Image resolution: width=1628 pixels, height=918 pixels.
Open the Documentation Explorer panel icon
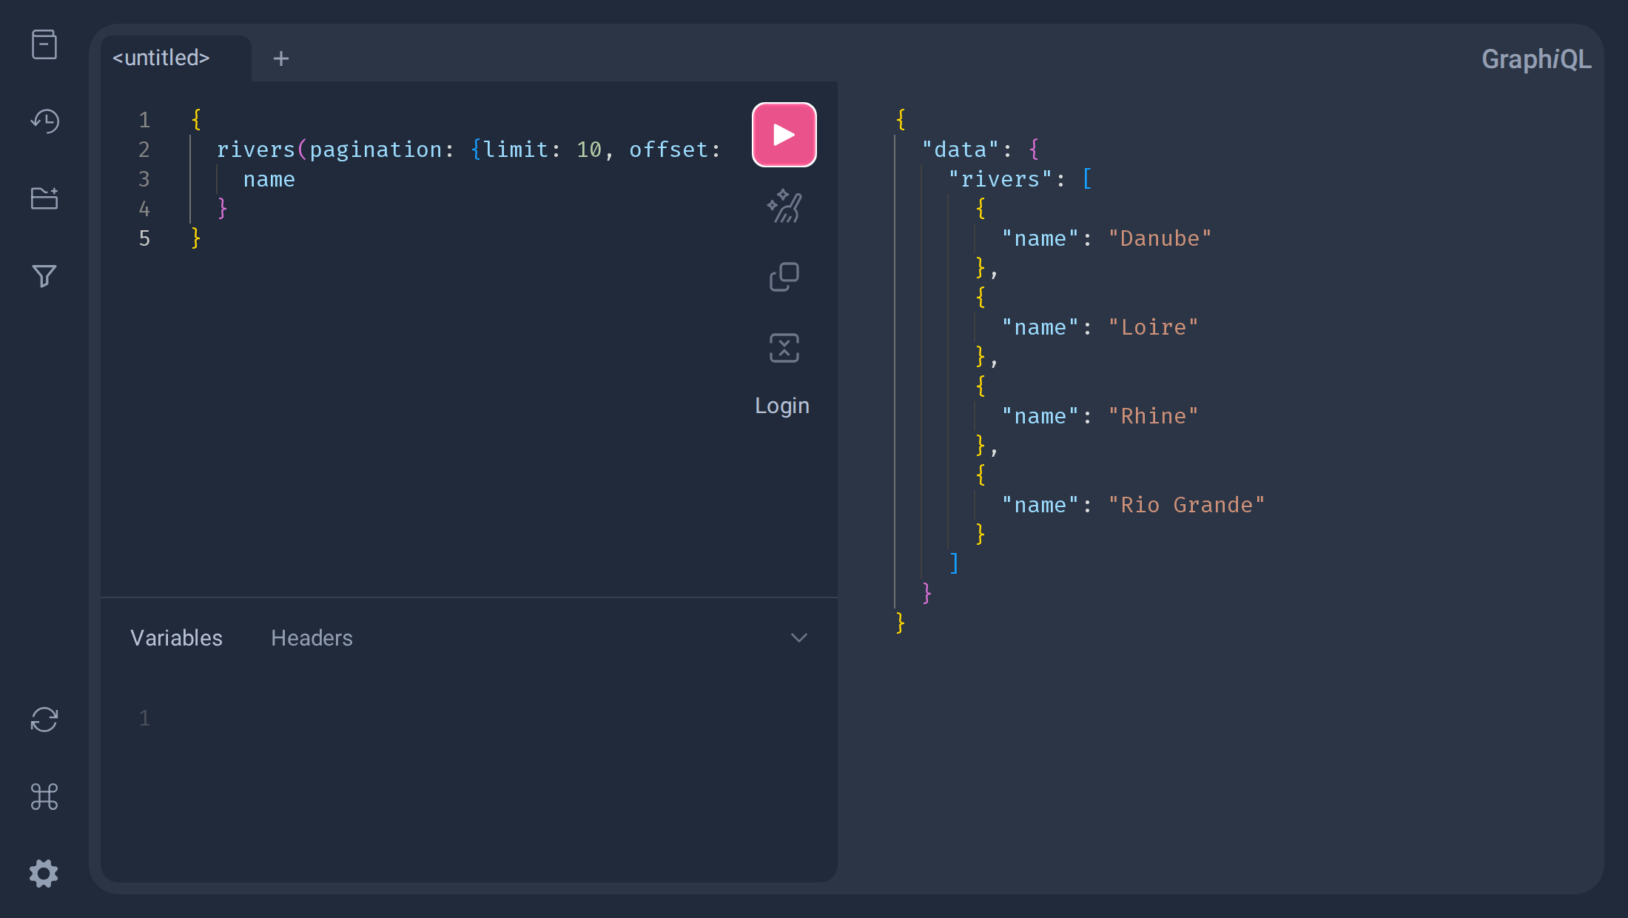[x=44, y=44]
